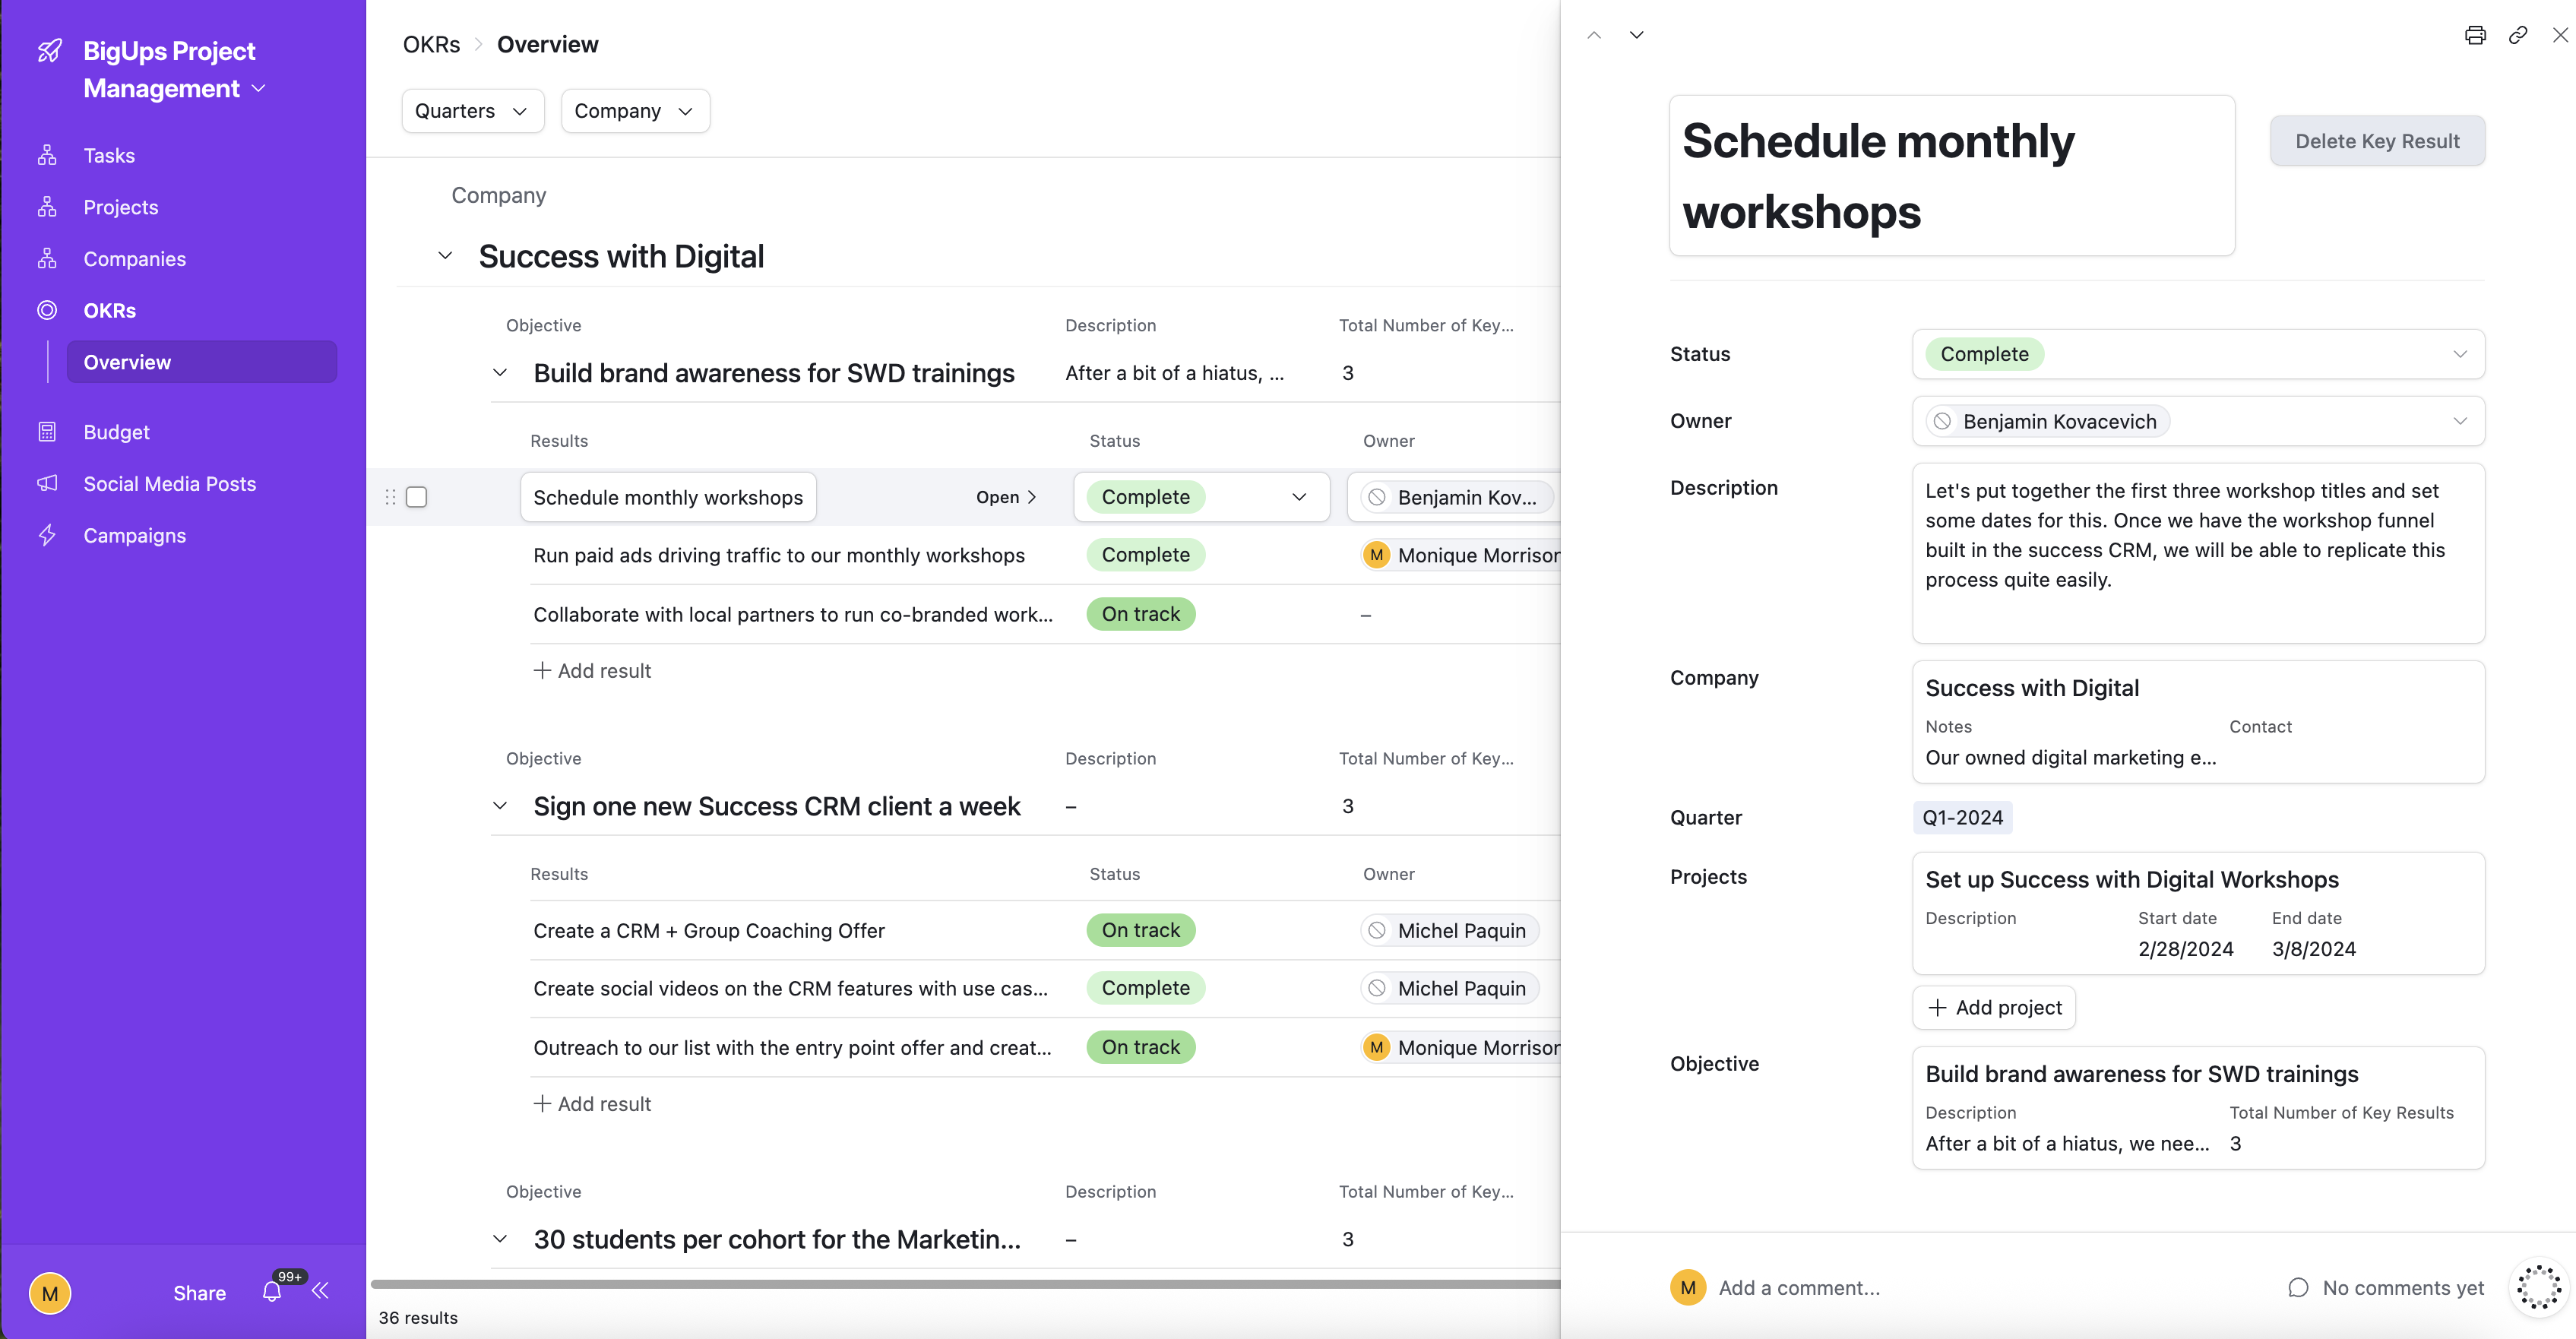Collapse Sign one new Success CRM client objective
Screen dimensions: 2576x1339
click(500, 806)
